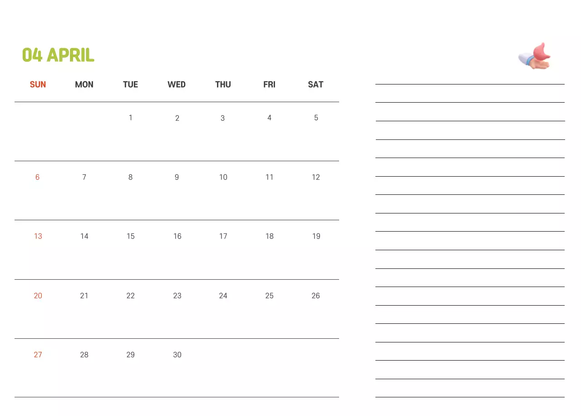Select the SUN column header
Image resolution: width=581 pixels, height=416 pixels.
pyautogui.click(x=38, y=84)
